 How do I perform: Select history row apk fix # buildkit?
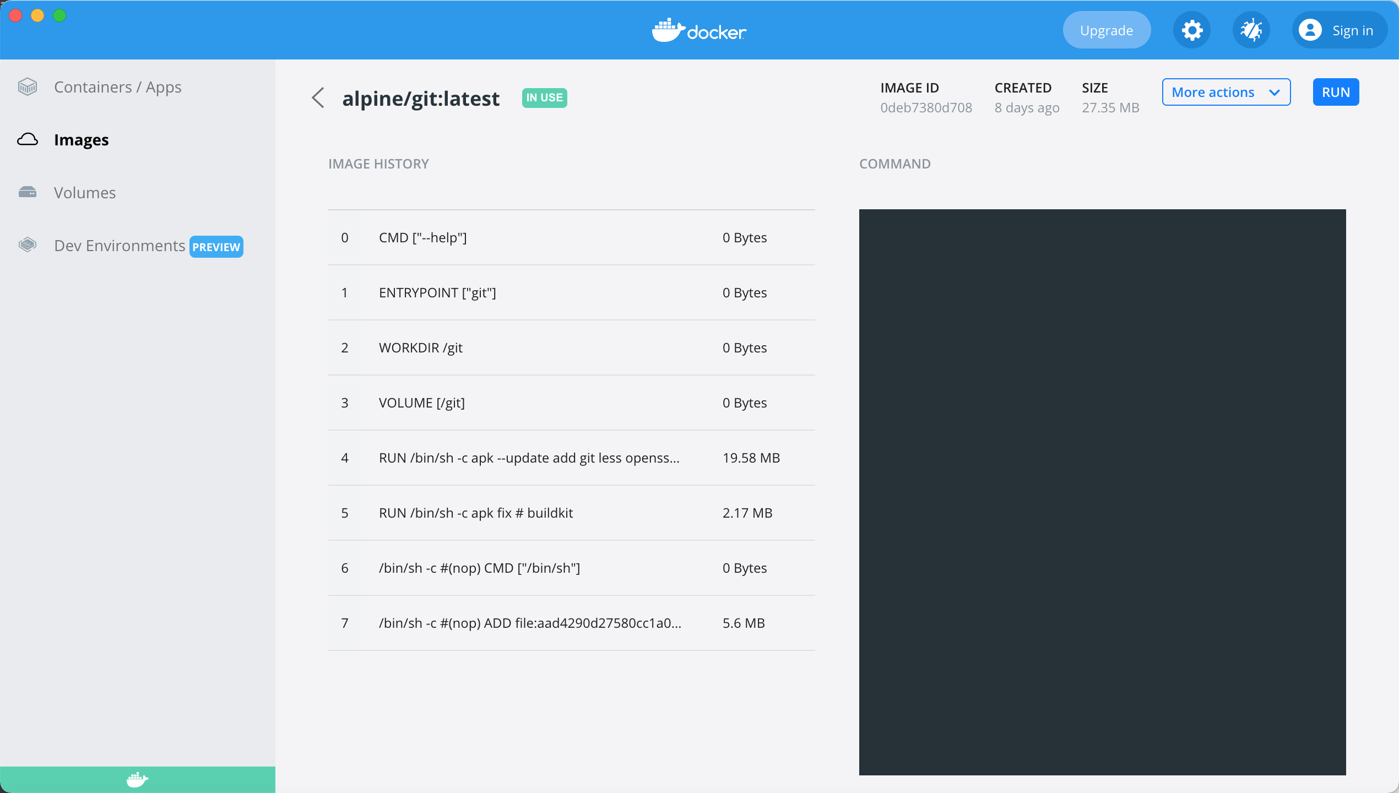coord(572,513)
